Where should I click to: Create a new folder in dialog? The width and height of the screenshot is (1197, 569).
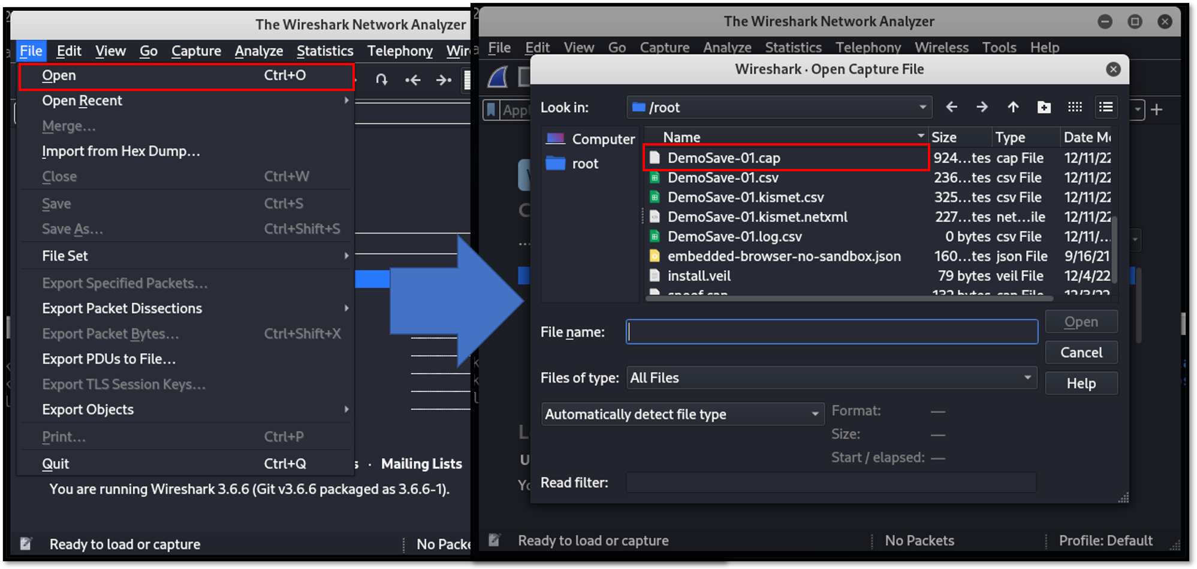pyautogui.click(x=1044, y=107)
